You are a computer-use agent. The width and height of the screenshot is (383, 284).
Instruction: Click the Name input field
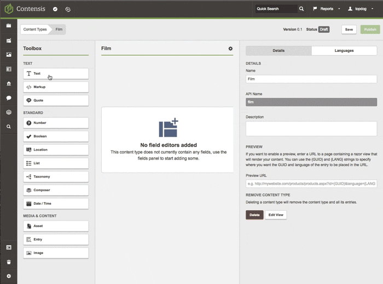pos(311,79)
